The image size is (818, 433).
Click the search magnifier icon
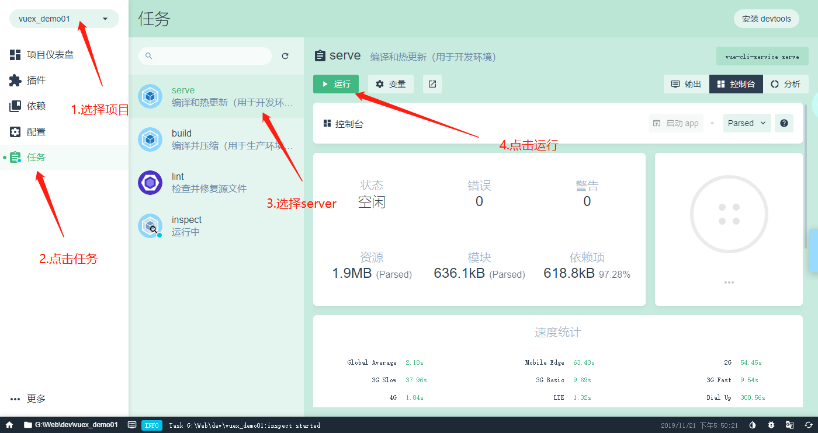tap(148, 56)
